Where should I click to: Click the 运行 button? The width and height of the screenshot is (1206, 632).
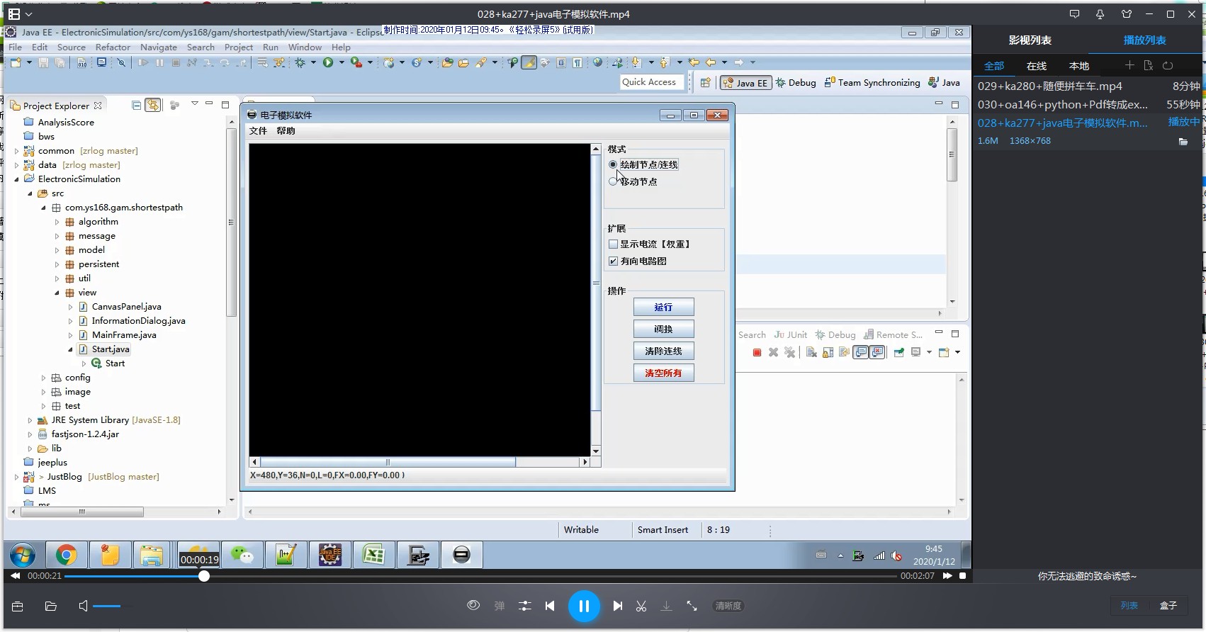coord(664,307)
